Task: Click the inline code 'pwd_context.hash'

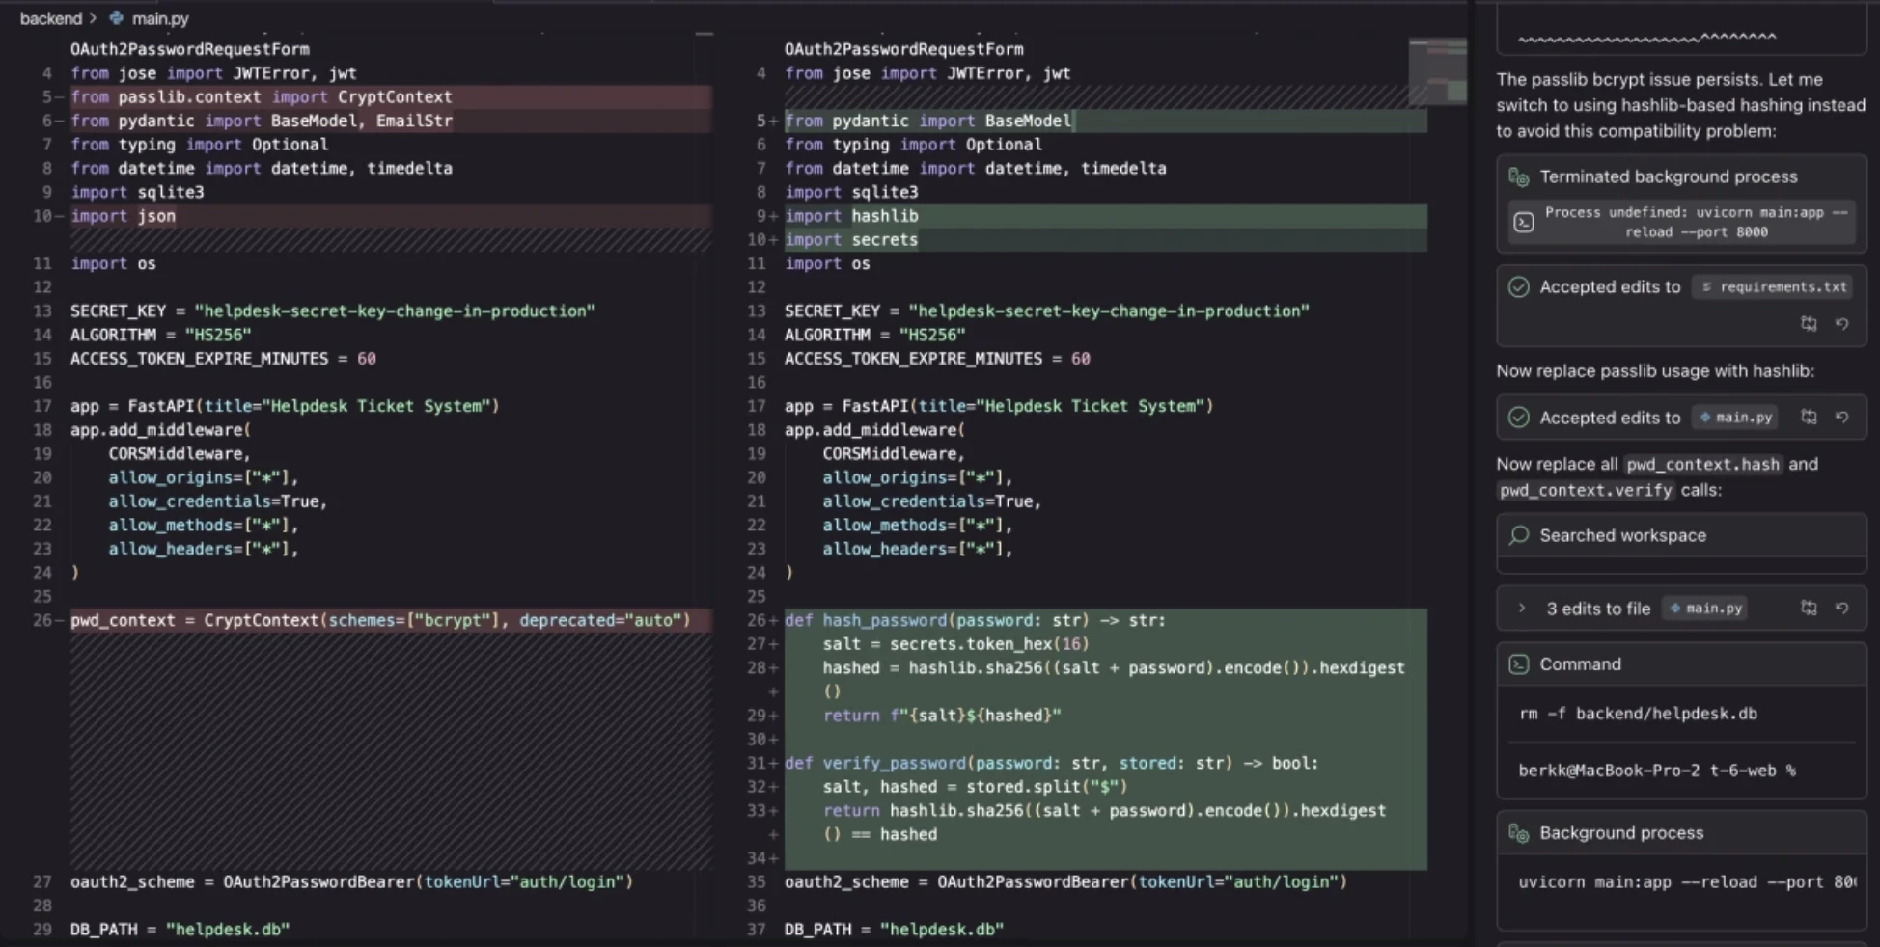Action: [1702, 465]
